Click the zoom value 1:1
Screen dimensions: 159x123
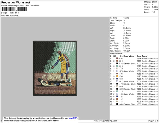pyautogui.click(x=153, y=12)
